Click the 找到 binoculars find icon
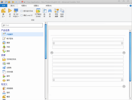 coord(50,13)
